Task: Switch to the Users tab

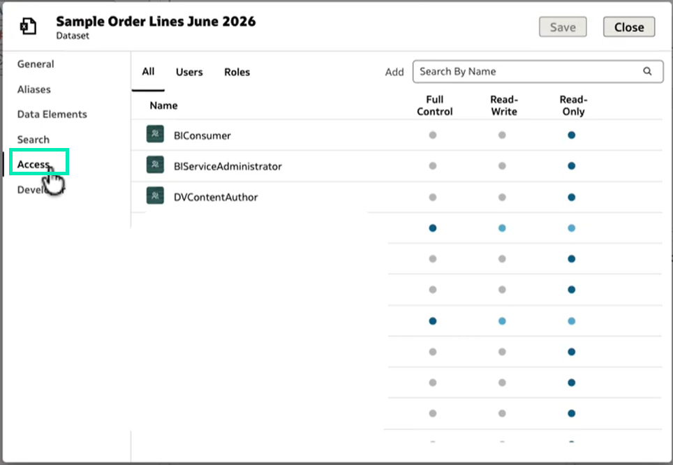Action: [189, 72]
